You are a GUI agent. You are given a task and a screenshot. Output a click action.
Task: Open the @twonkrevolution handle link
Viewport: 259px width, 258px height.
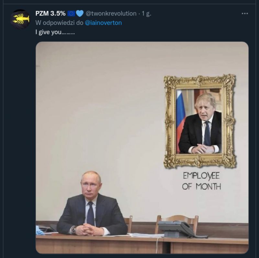click(x=111, y=13)
